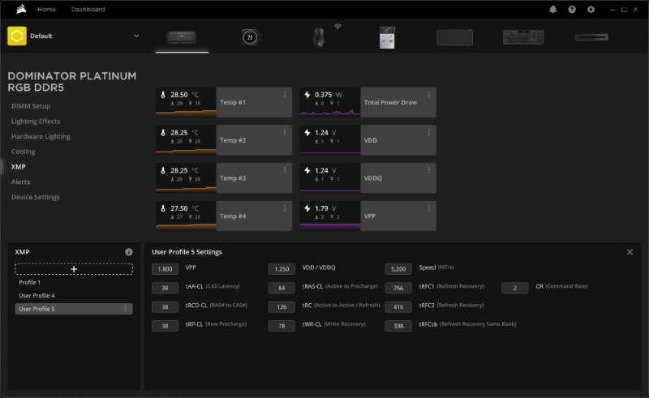Image resolution: width=649 pixels, height=398 pixels.
Task: Open Lighting Effects section
Action: coord(36,122)
